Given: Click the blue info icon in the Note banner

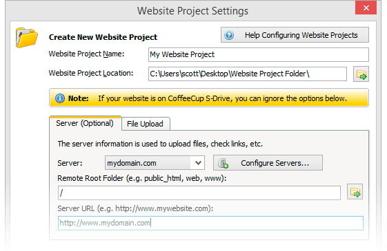Looking at the screenshot, I should 60,98.
